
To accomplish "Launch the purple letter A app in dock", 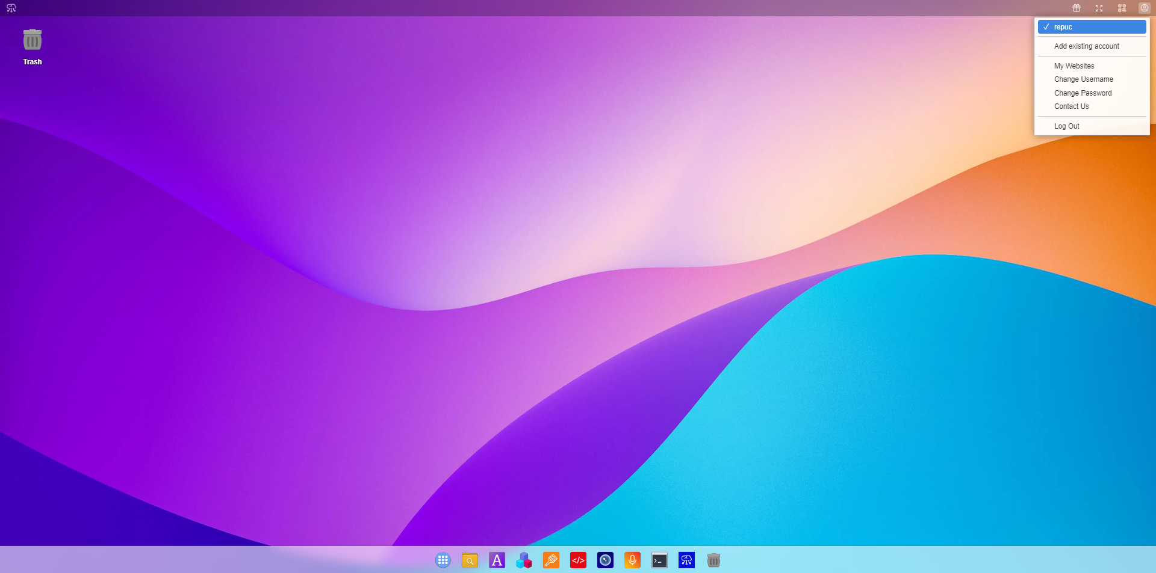I will coord(497,560).
